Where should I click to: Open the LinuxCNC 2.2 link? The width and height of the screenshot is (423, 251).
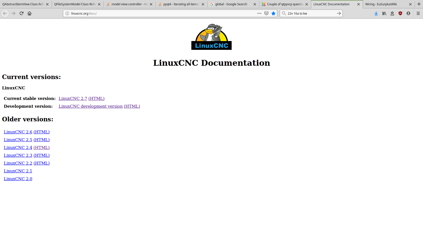[18, 163]
